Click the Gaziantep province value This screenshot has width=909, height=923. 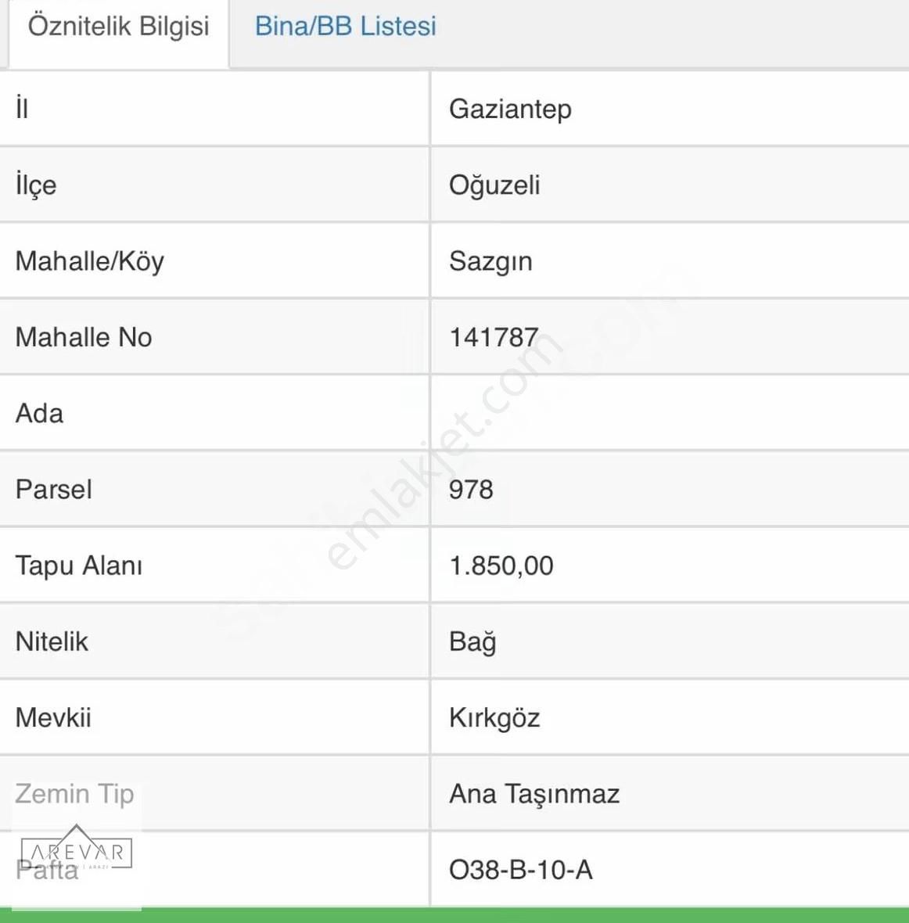[510, 109]
